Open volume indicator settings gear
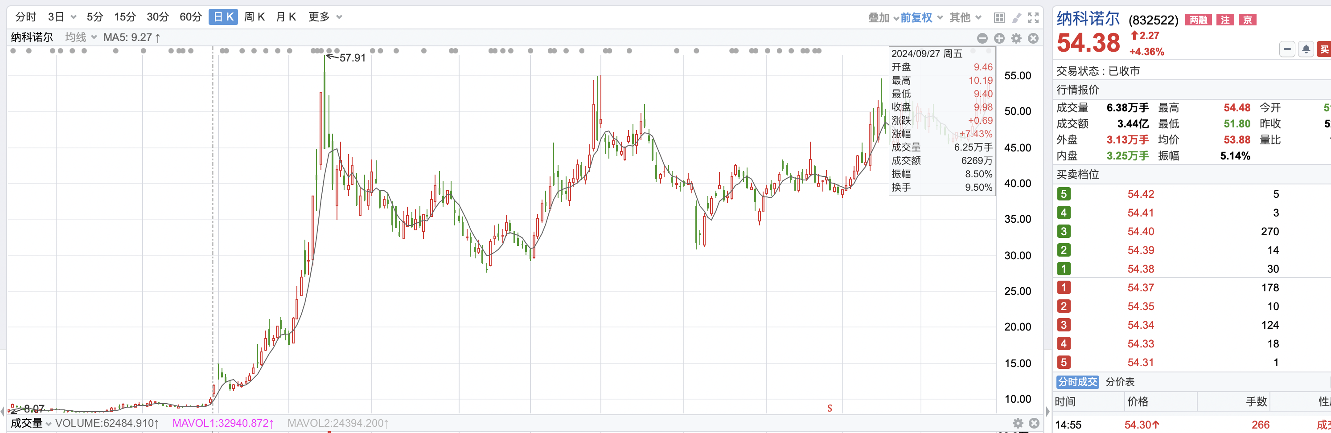 1018,423
